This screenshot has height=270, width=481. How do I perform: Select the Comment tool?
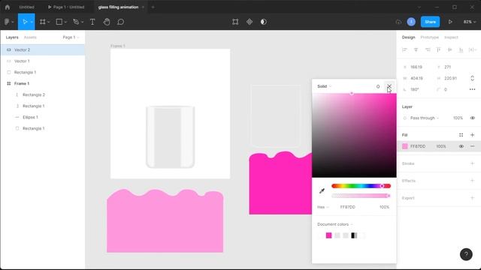tap(120, 22)
